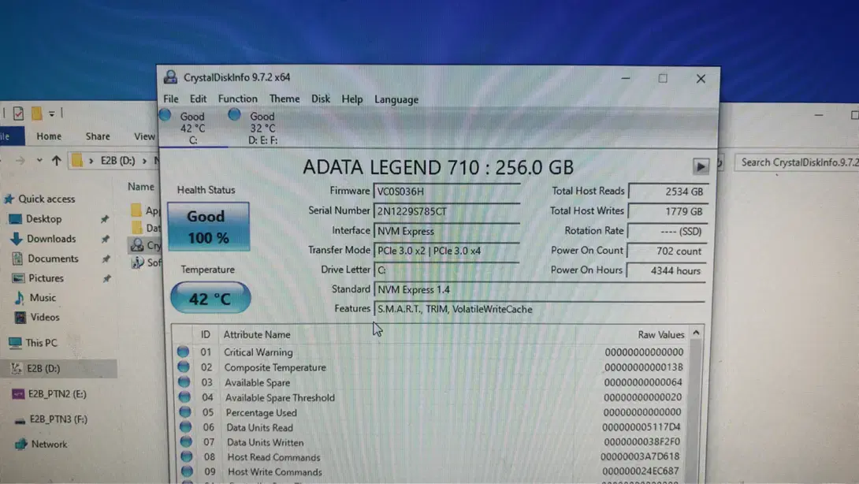Switch to Explorer Home ribbon tab
859x484 pixels.
tap(49, 136)
